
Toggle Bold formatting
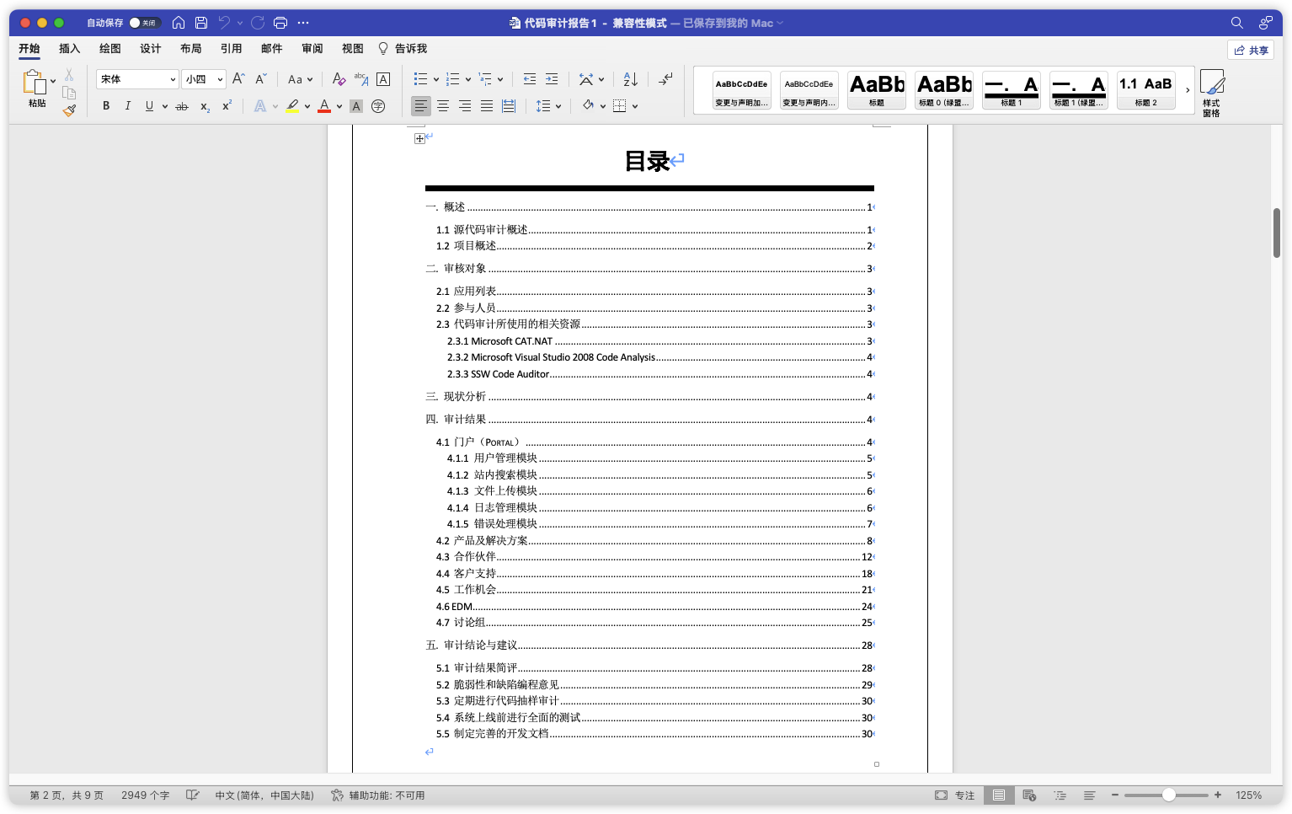click(x=106, y=106)
